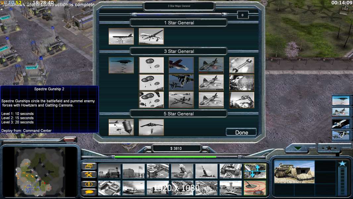Click the '3 Star Major General' rank title
The image size is (353, 199).
click(x=179, y=6)
